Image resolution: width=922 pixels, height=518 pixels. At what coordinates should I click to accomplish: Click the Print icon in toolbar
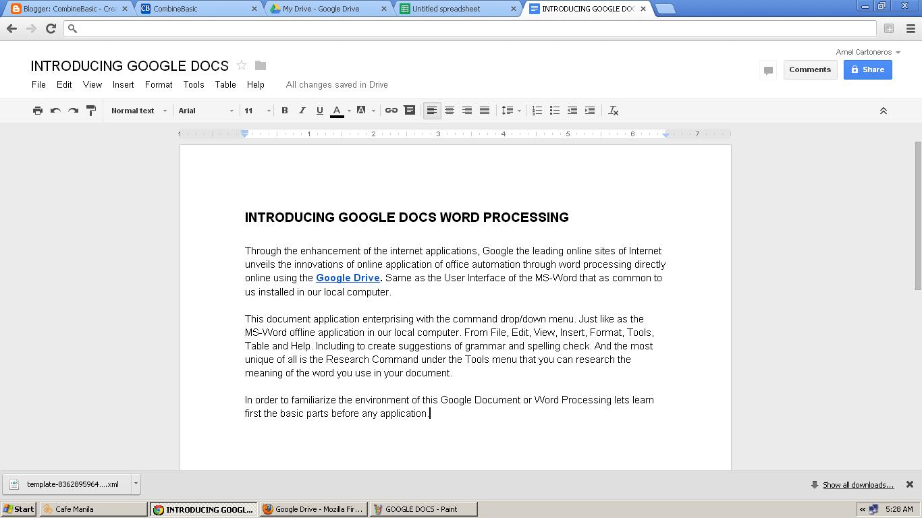click(x=38, y=111)
